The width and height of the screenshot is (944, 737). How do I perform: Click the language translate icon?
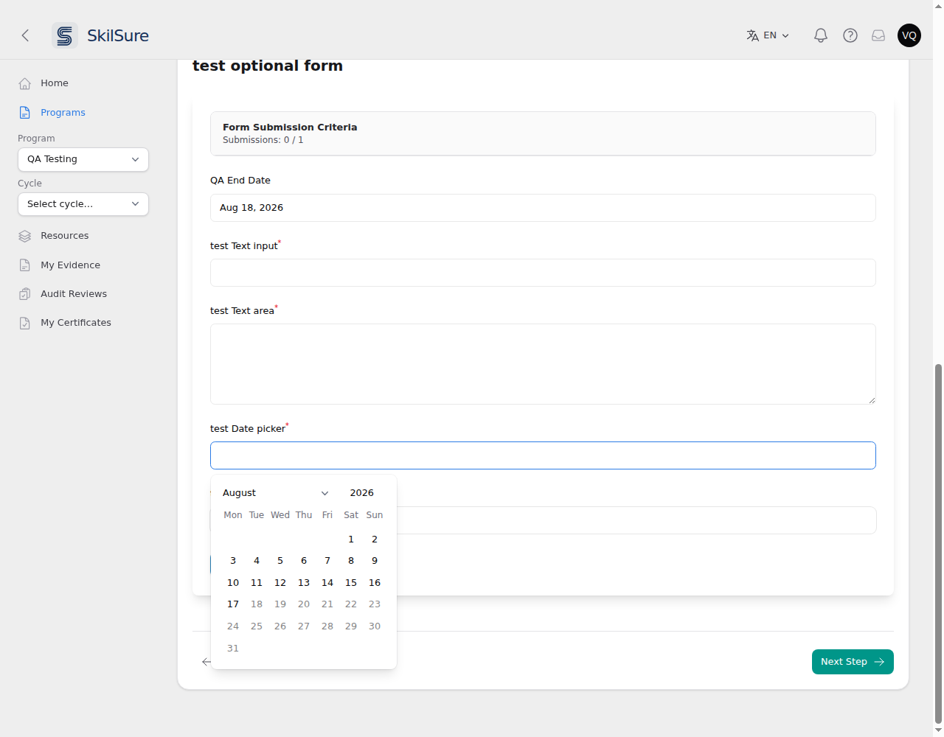point(752,35)
